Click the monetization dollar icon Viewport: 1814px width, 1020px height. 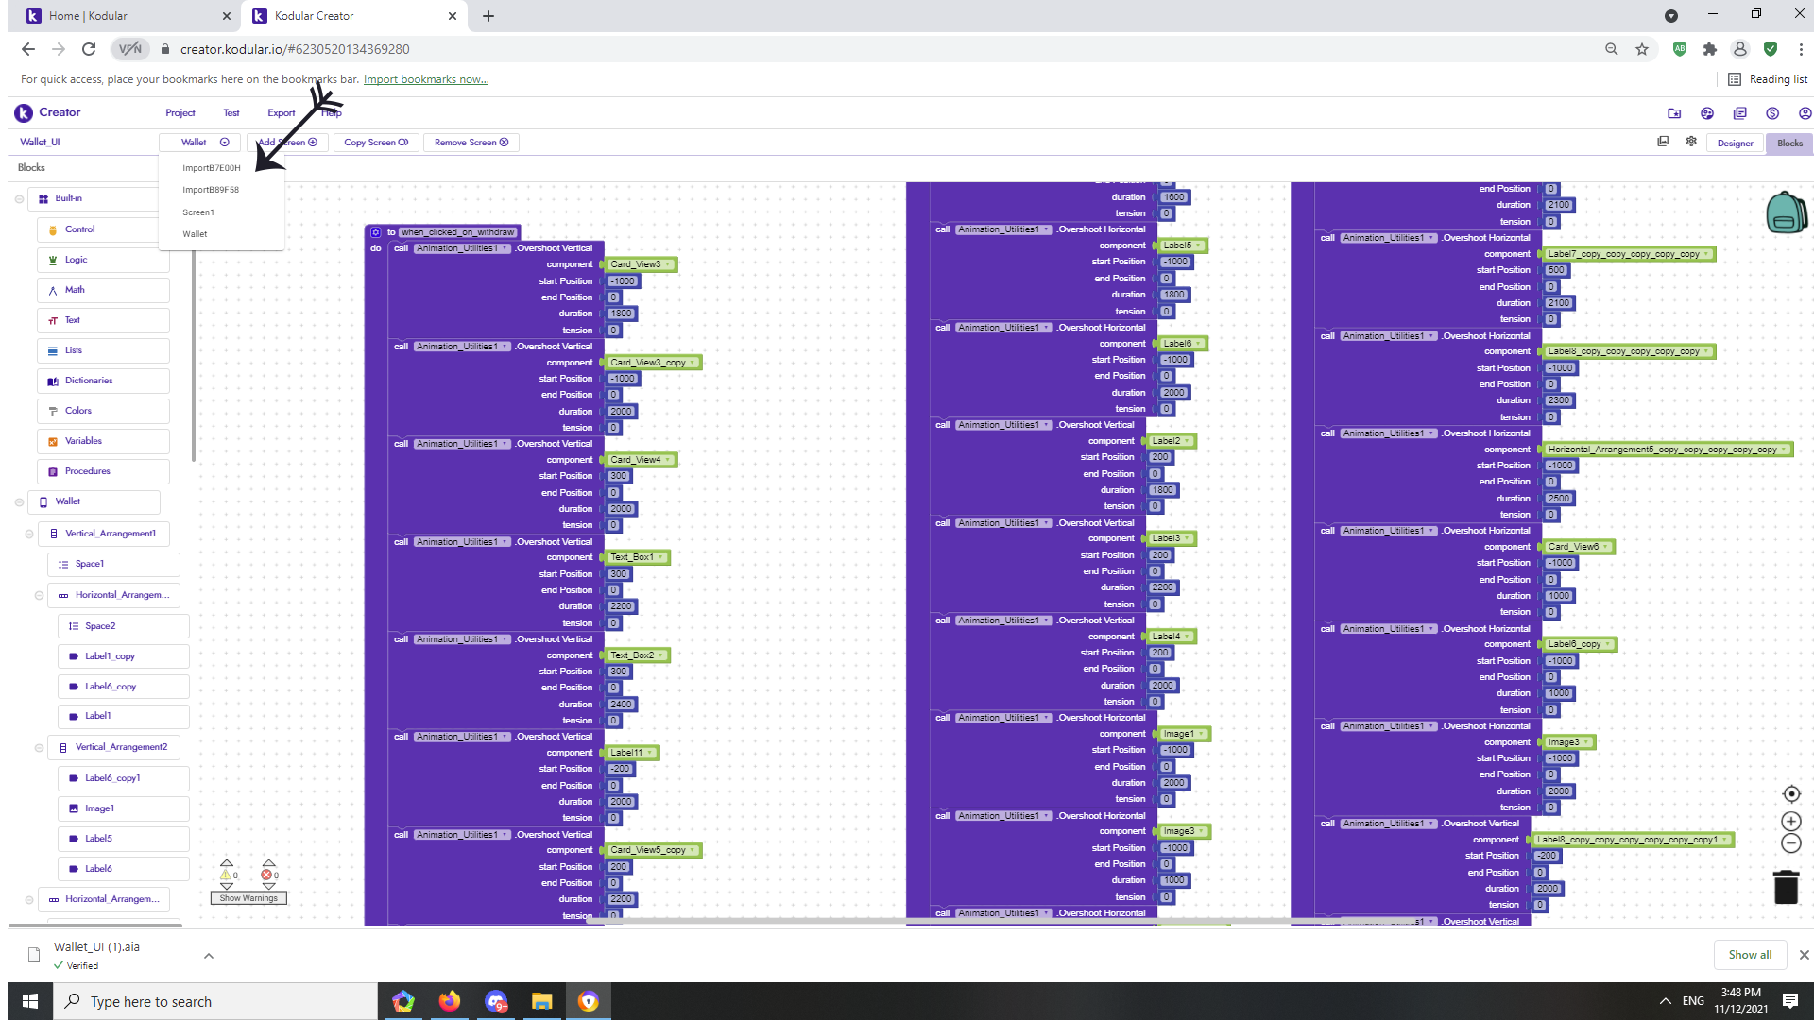pyautogui.click(x=1772, y=113)
